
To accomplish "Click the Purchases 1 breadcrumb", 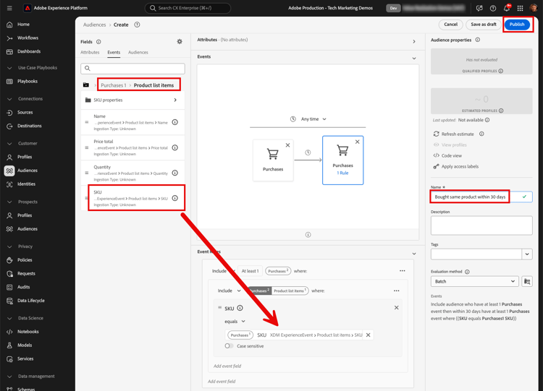I will (x=114, y=85).
